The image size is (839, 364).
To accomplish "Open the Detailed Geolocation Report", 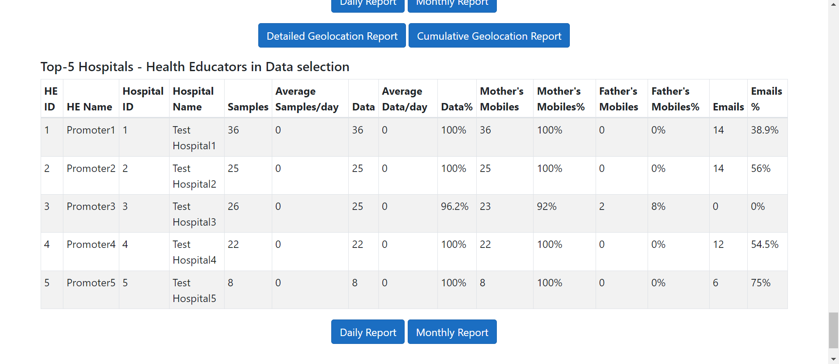I will [x=332, y=36].
